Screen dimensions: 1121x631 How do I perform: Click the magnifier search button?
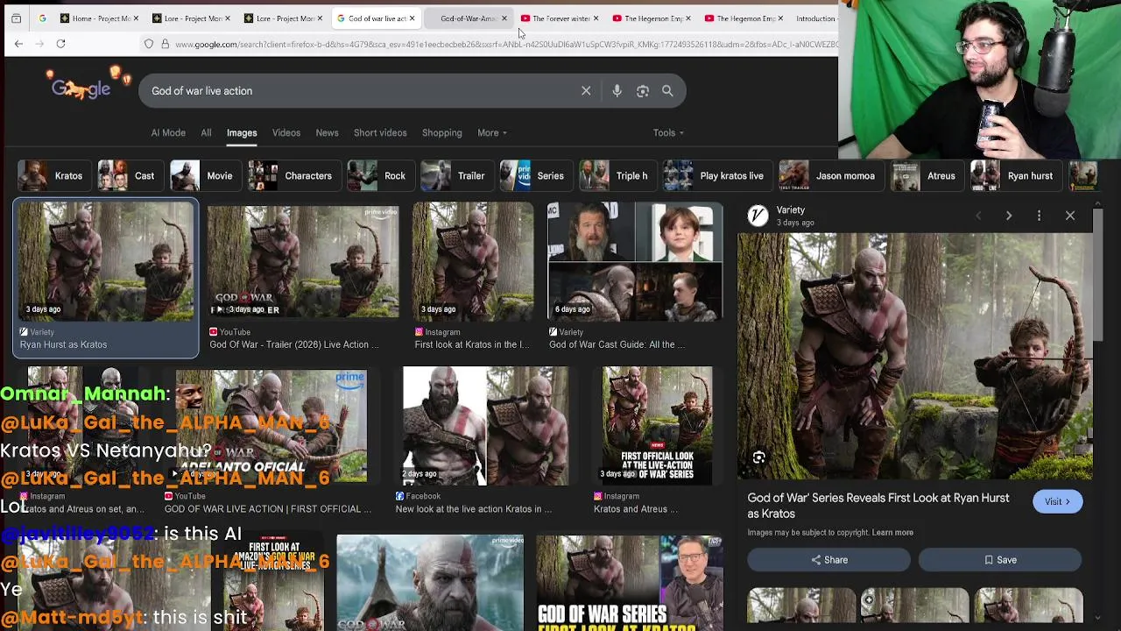[x=667, y=91]
